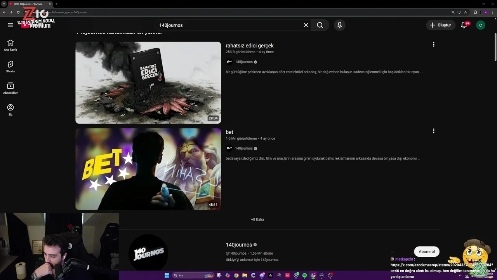Start voice search with microphone
The width and height of the screenshot is (497, 280).
click(340, 25)
